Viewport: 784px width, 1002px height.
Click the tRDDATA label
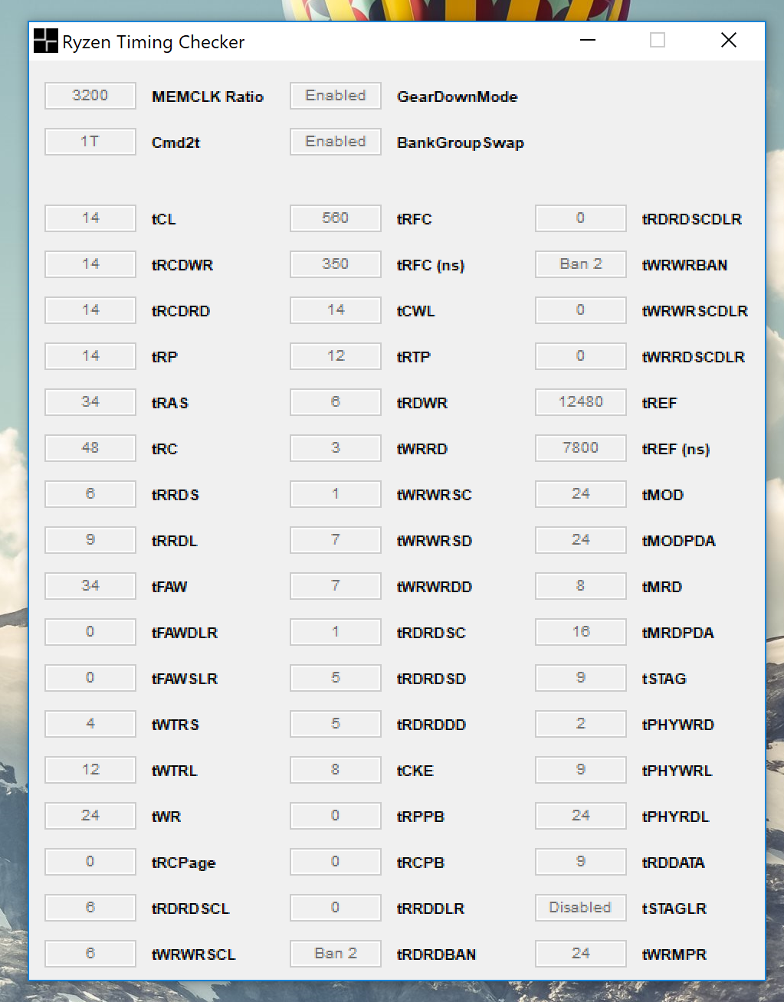tap(674, 863)
